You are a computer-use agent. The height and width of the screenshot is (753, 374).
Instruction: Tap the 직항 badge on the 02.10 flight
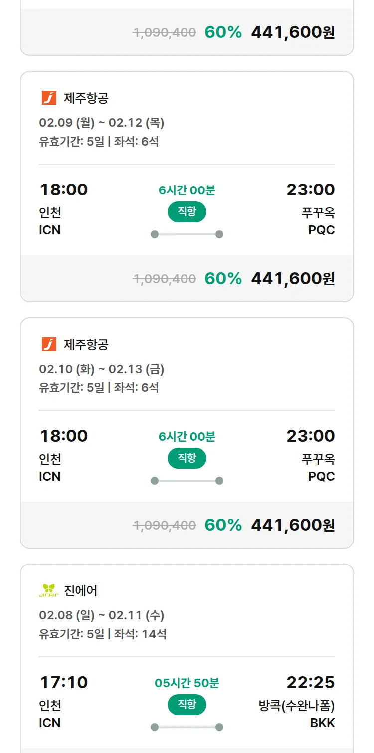click(187, 458)
